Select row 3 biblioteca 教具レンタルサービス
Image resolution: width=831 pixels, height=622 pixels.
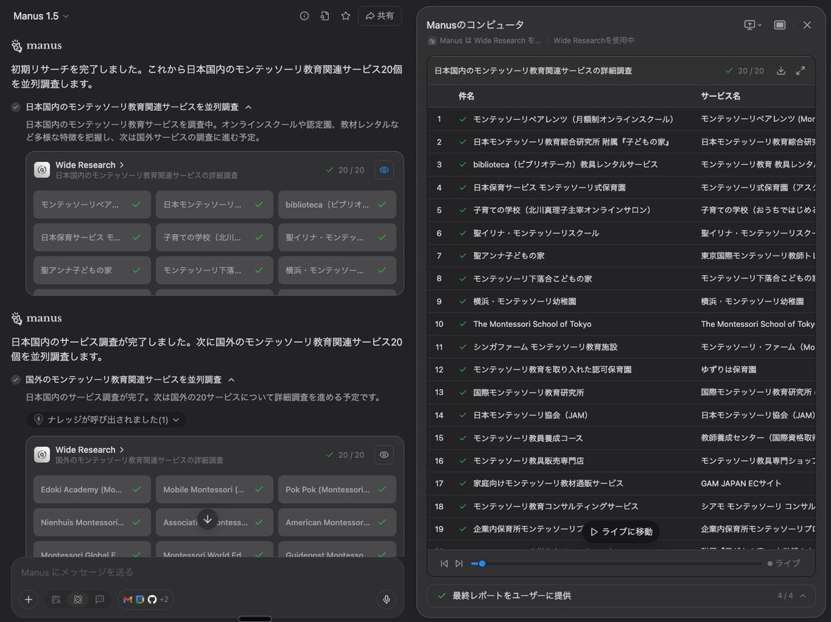621,165
